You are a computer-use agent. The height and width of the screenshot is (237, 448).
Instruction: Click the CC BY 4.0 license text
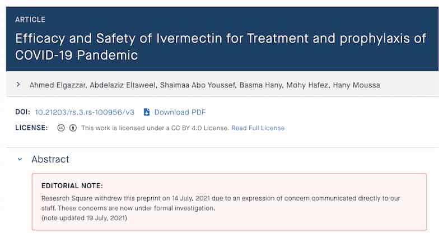(155, 128)
